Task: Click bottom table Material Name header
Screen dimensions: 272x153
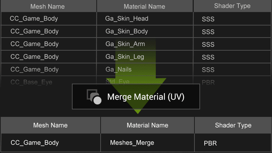Action: pos(147,125)
